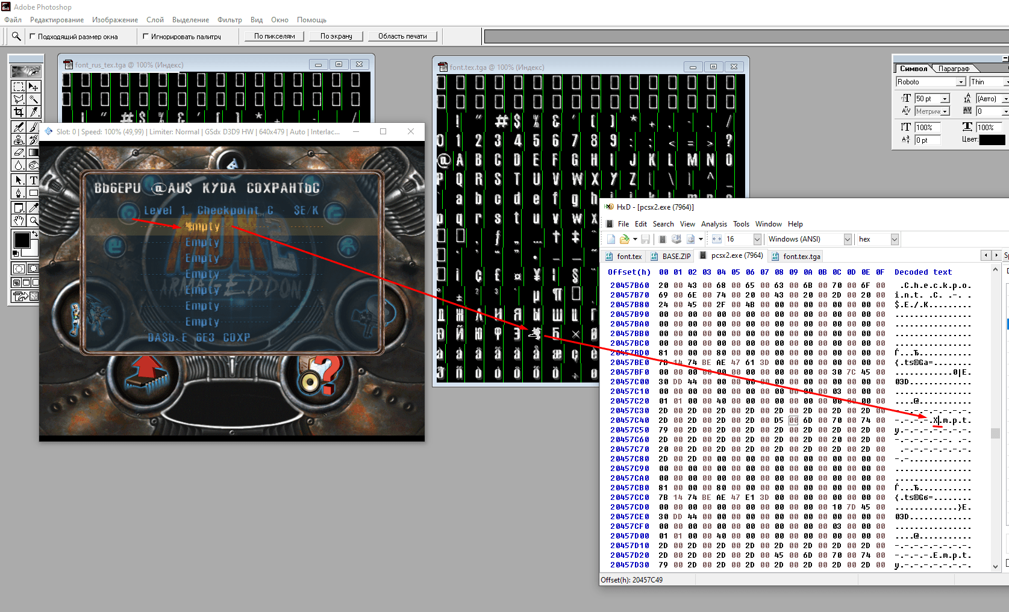Open Photoshop 'Изображение' menu

[115, 20]
